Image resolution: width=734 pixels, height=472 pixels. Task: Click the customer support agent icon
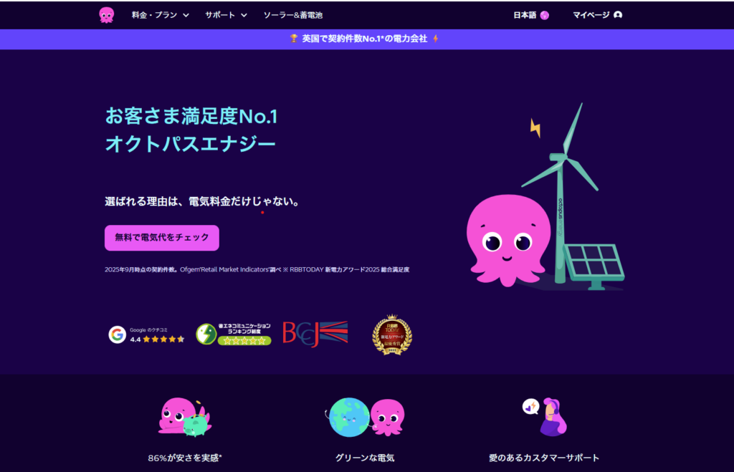click(545, 417)
